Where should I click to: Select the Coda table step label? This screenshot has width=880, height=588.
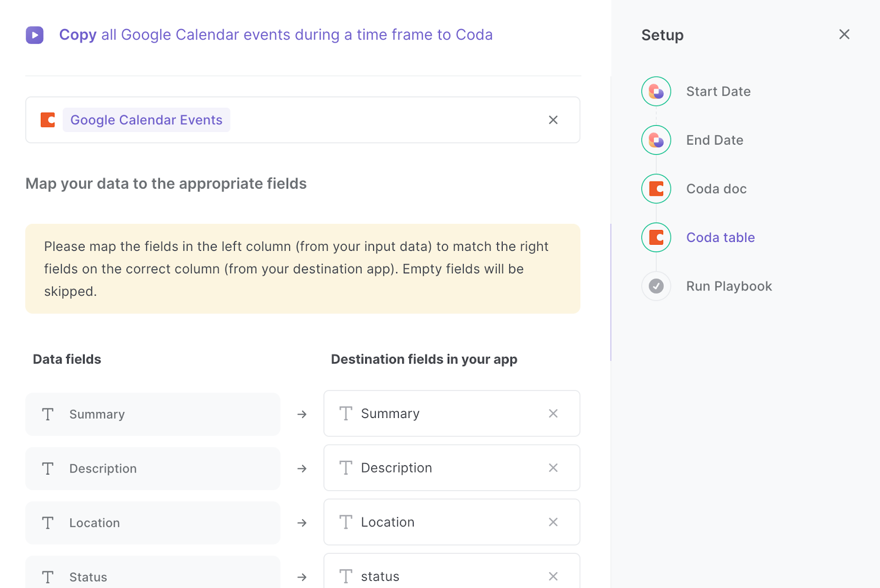pos(721,238)
